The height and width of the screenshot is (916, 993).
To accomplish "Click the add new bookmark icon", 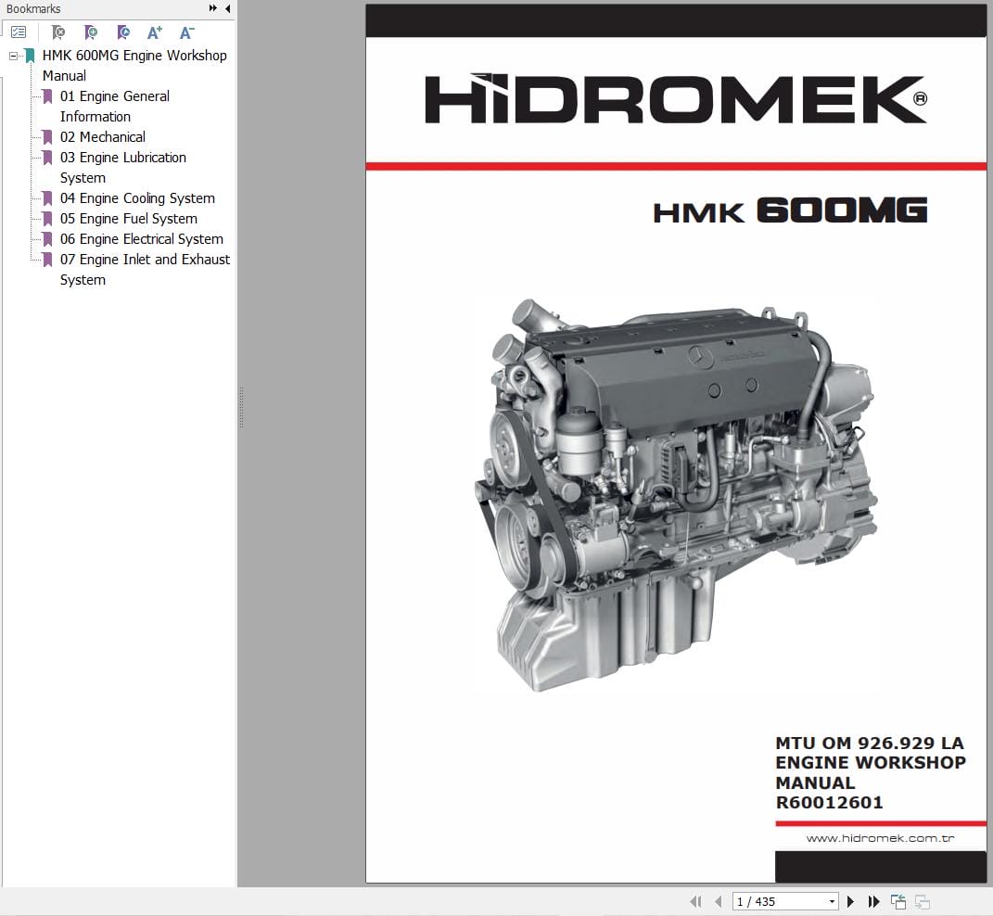I will [x=91, y=32].
